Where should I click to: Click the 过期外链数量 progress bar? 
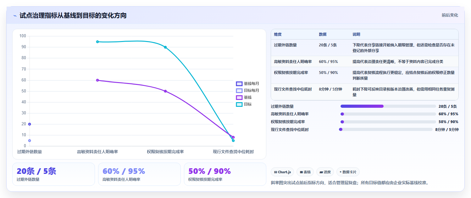pyautogui.click(x=388, y=106)
